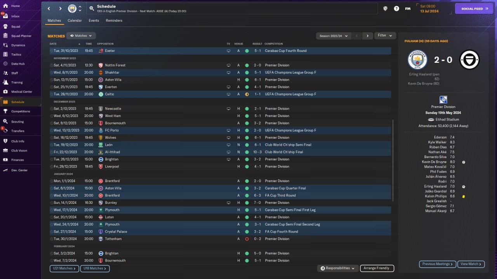This screenshot has height=279, width=497.
Task: Click the Manchester City badge in the top bar
Action: [x=72, y=9]
